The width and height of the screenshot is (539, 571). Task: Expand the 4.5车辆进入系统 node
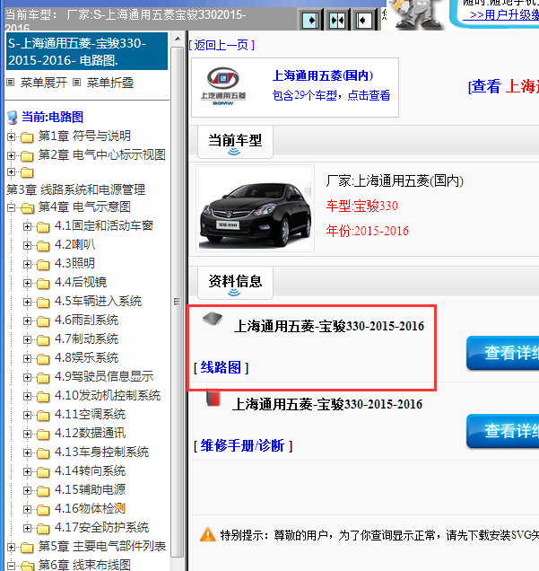click(x=27, y=303)
